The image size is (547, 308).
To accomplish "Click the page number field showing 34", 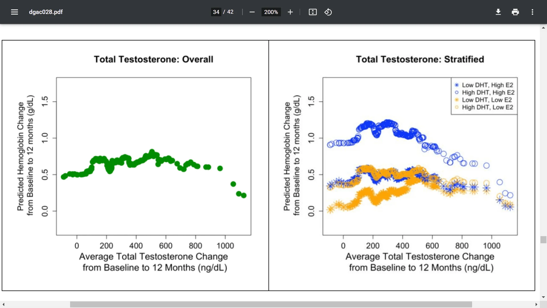I will (216, 12).
